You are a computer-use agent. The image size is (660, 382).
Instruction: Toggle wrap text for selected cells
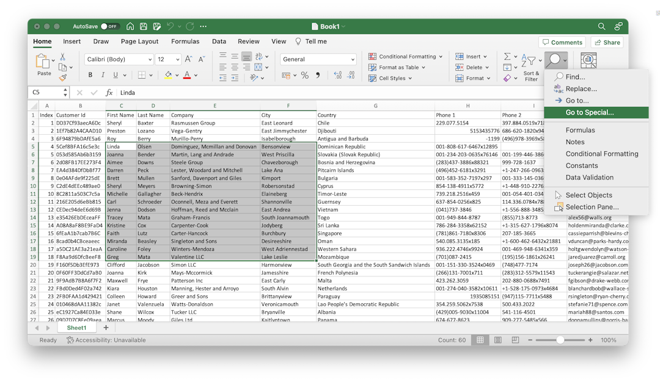tap(258, 56)
